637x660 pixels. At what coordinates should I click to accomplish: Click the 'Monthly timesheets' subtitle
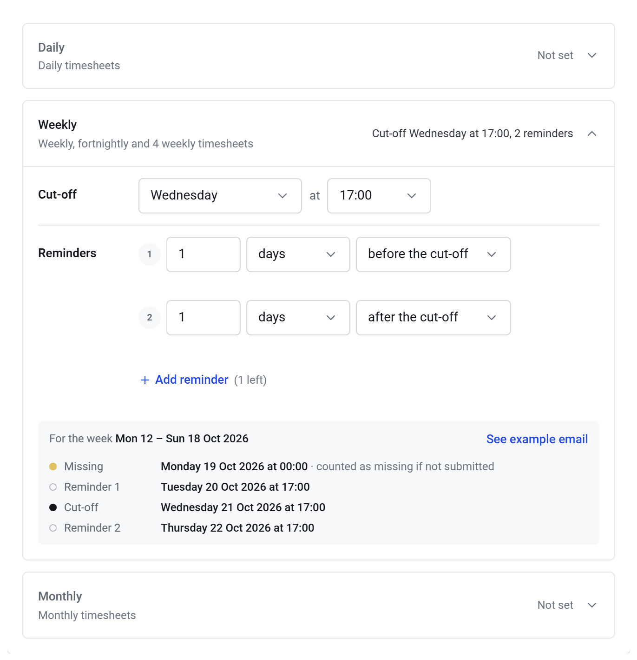87,615
